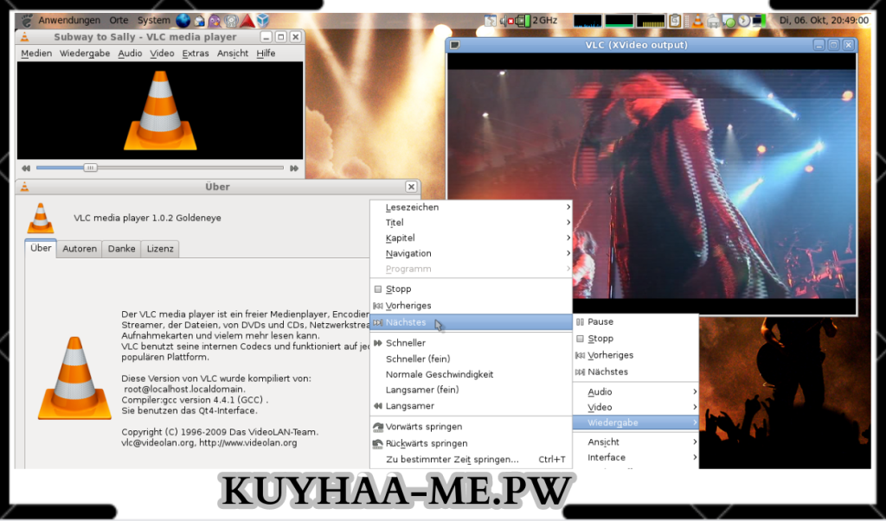Screen dimensions: 886x521
Task: Move the VLC seek slider handle
Action: [x=90, y=168]
